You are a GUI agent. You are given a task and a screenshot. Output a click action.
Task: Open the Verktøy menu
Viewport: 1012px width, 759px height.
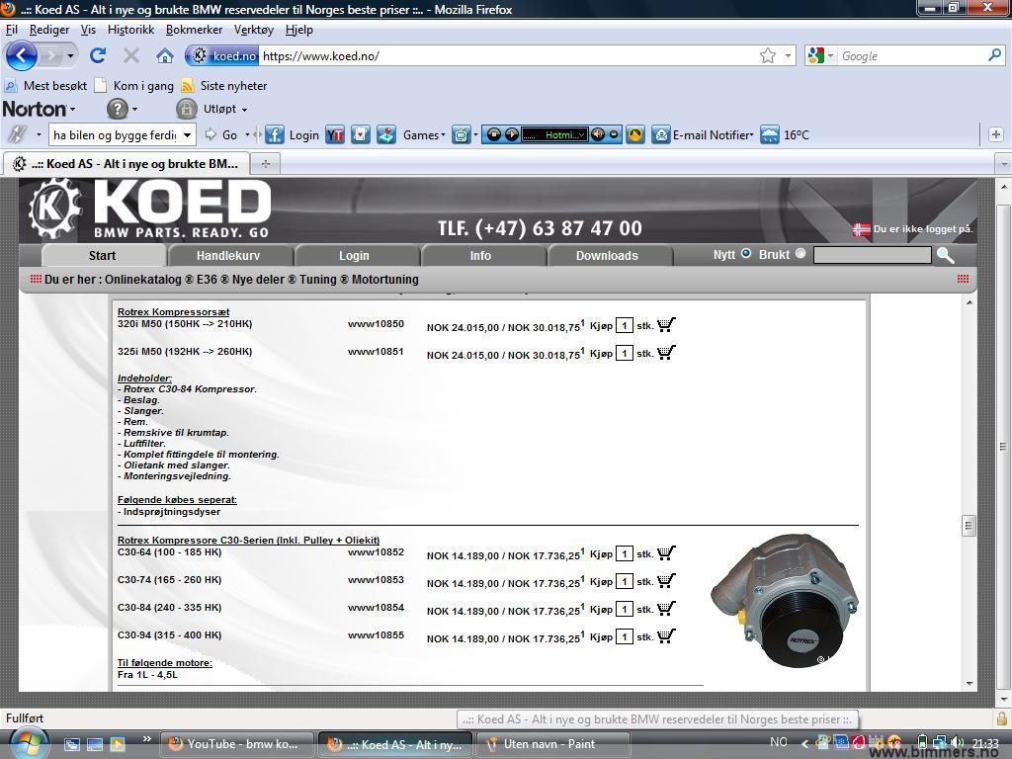[254, 30]
